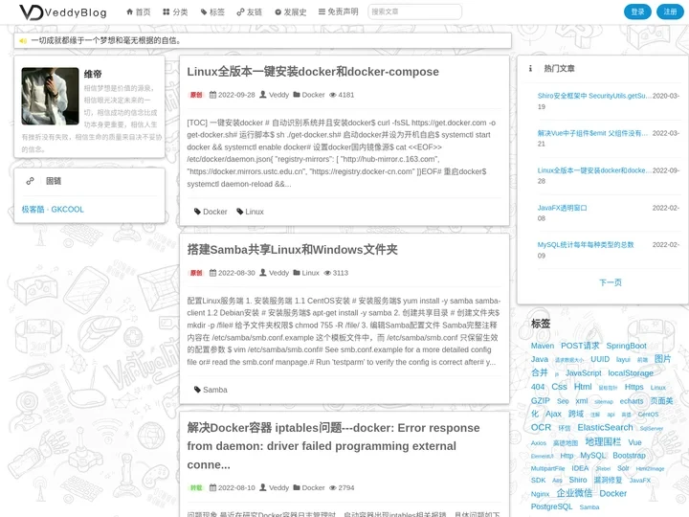Open hot article MySQL统计每年每种类型的总数

tap(586, 244)
